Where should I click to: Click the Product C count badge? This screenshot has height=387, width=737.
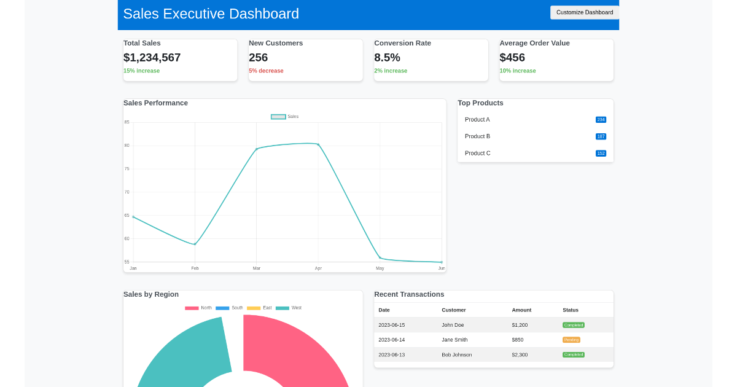point(601,153)
